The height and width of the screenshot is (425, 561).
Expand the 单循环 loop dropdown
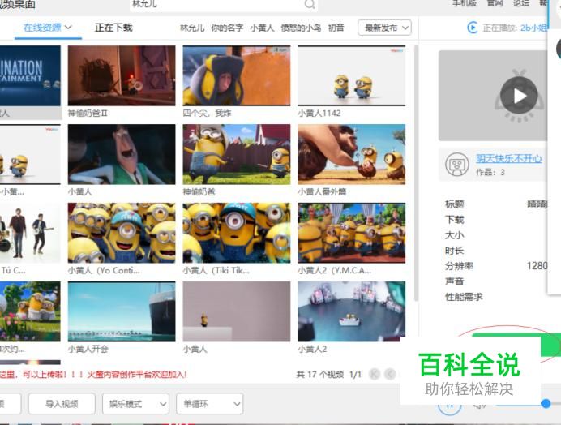point(210,404)
